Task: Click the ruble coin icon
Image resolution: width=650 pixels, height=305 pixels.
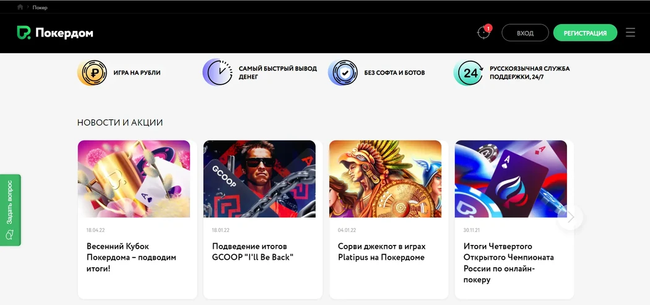Action: (x=92, y=72)
